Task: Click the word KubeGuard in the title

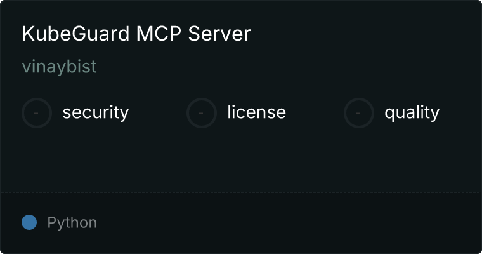Action: pos(75,34)
